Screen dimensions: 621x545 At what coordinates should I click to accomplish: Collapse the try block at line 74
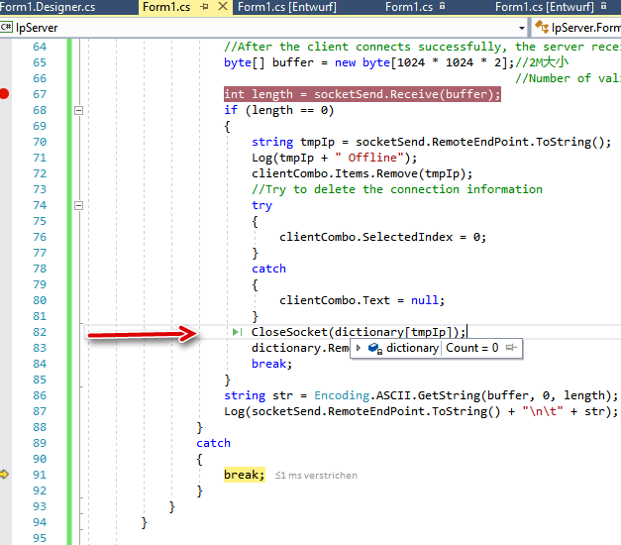coord(79,205)
